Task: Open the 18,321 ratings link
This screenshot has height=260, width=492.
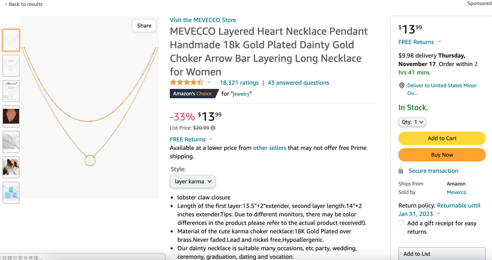Action: [239, 83]
